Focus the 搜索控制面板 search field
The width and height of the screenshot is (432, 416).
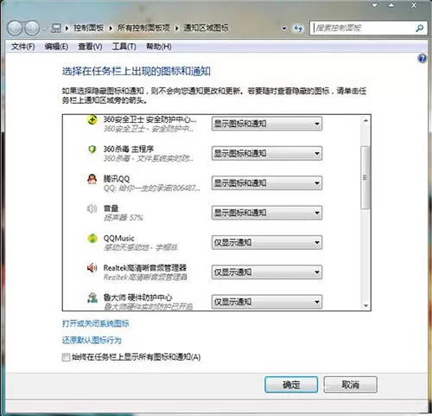(364, 28)
